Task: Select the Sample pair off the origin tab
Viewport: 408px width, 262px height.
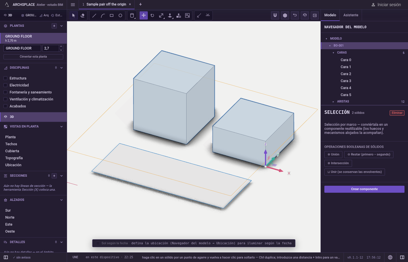Action: 106,4
